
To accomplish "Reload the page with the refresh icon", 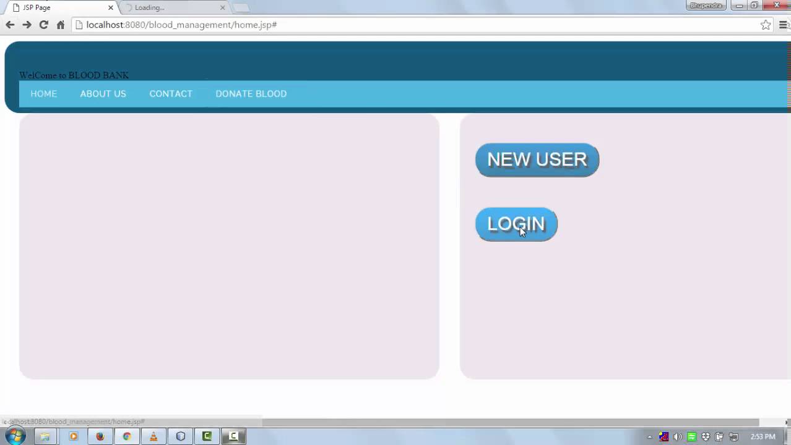I will 43,25.
